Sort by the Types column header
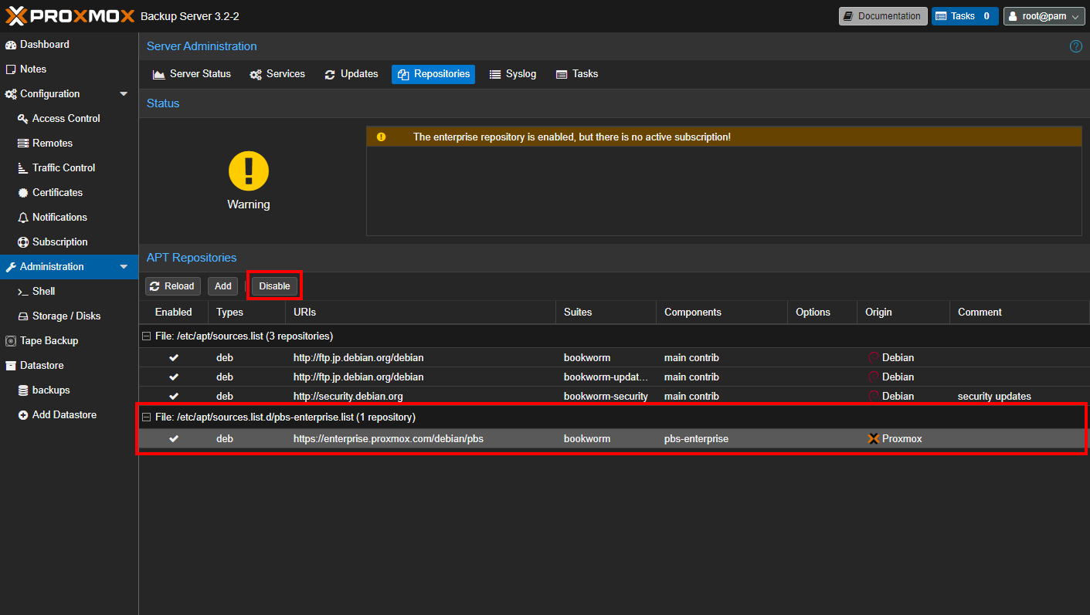Screen dimensions: 1090x615 coord(246,313)
